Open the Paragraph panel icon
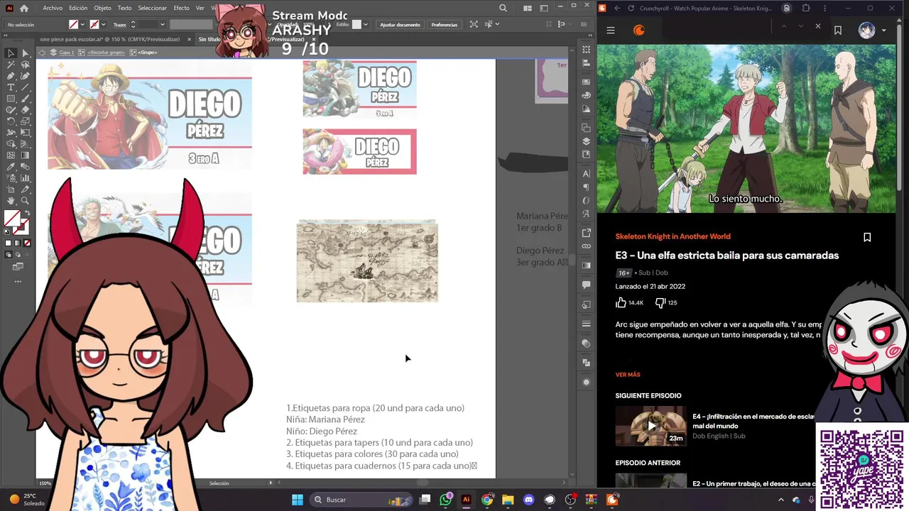The image size is (909, 511). (586, 187)
